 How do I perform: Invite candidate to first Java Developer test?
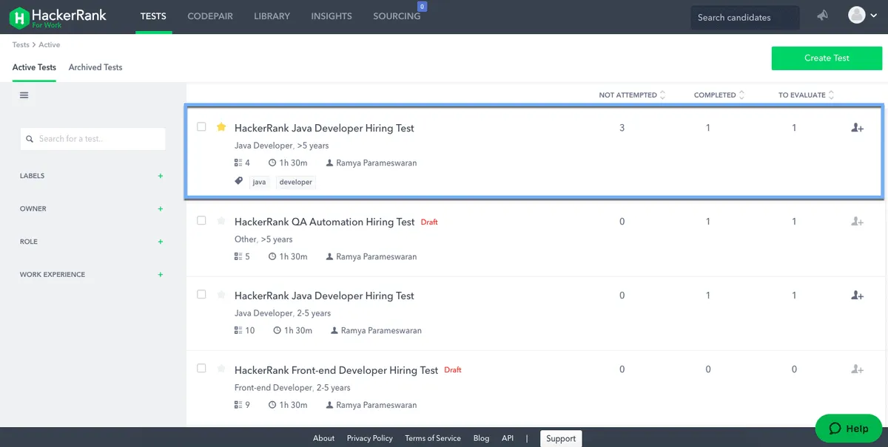coord(858,128)
